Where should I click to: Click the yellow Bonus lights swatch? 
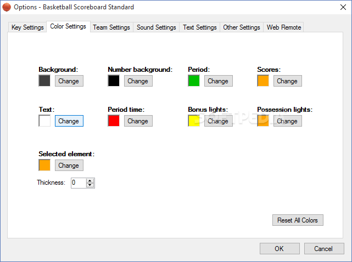[194, 121]
